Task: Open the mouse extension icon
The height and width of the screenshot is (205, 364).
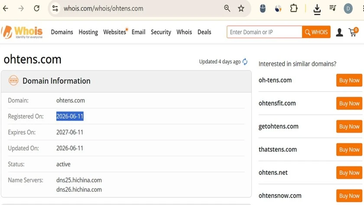Action: pyautogui.click(x=263, y=9)
